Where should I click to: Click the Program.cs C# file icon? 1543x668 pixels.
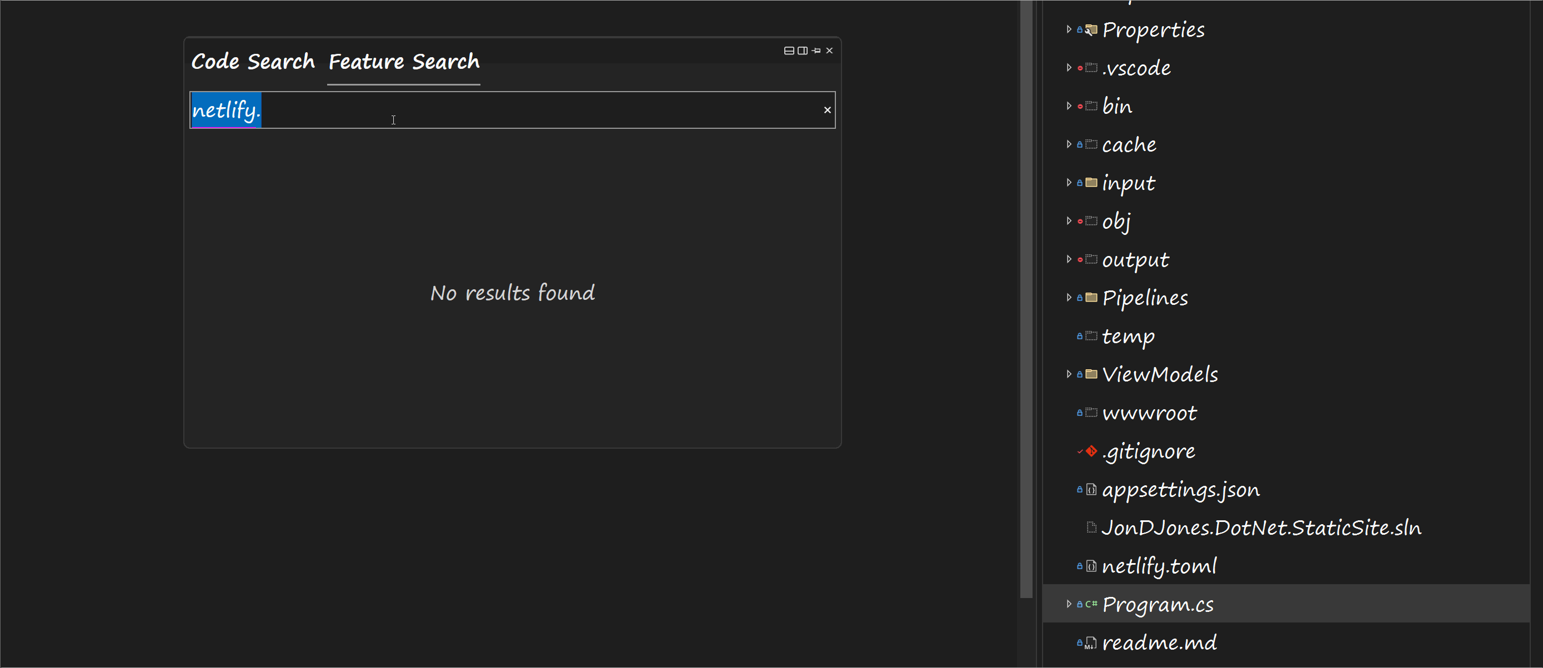click(x=1091, y=604)
